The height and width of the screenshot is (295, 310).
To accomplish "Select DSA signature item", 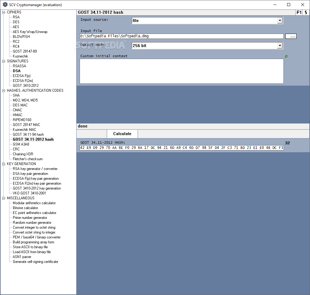I will point(16,71).
